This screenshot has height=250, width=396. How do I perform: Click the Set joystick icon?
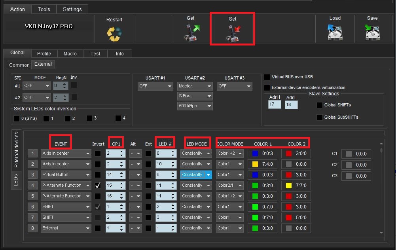pyautogui.click(x=232, y=33)
